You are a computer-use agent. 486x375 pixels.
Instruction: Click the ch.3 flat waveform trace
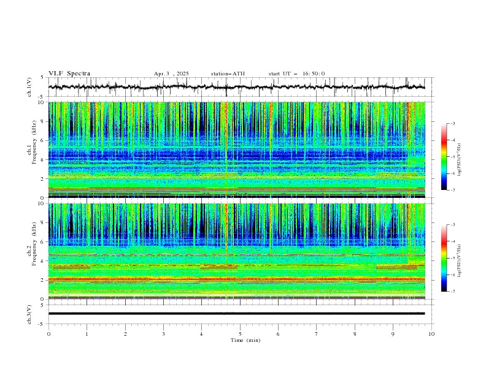click(x=236, y=314)
